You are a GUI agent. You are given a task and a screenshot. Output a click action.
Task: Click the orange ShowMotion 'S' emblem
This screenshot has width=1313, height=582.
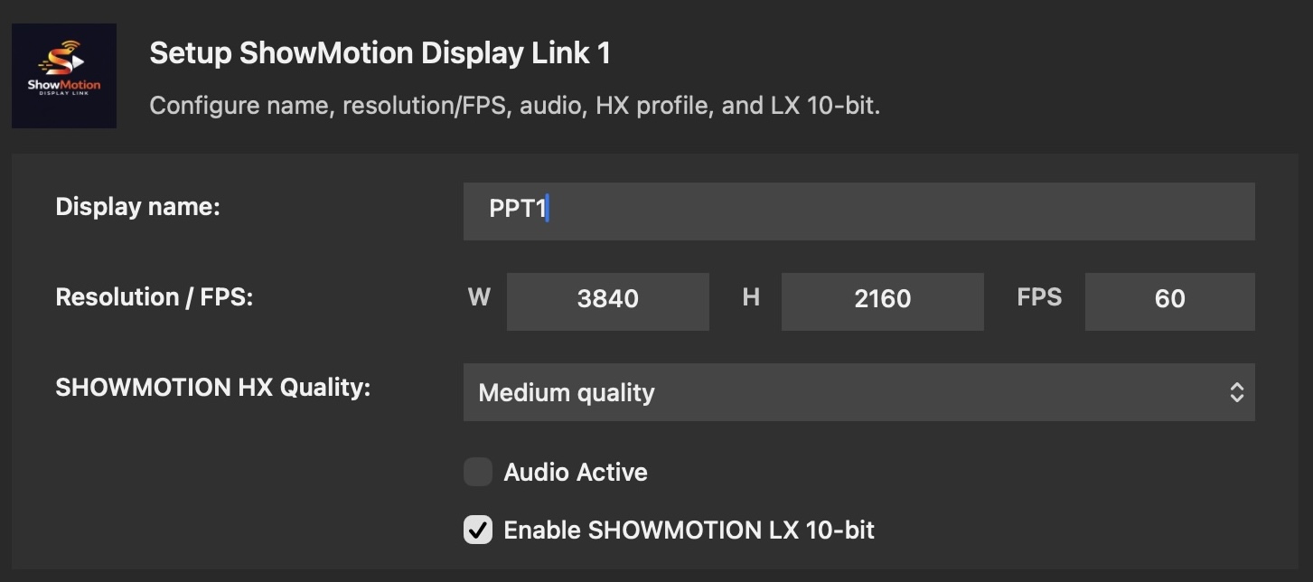click(59, 61)
